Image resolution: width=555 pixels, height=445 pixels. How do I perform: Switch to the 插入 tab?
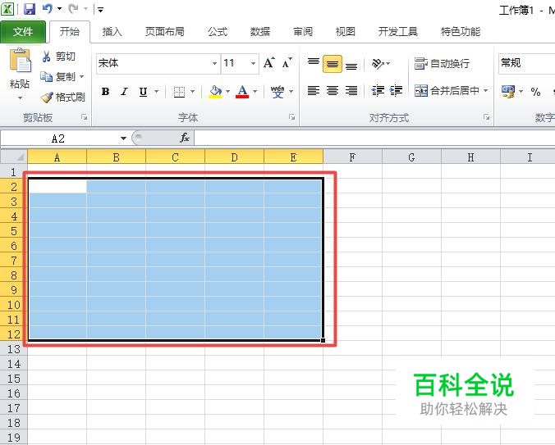tap(112, 32)
